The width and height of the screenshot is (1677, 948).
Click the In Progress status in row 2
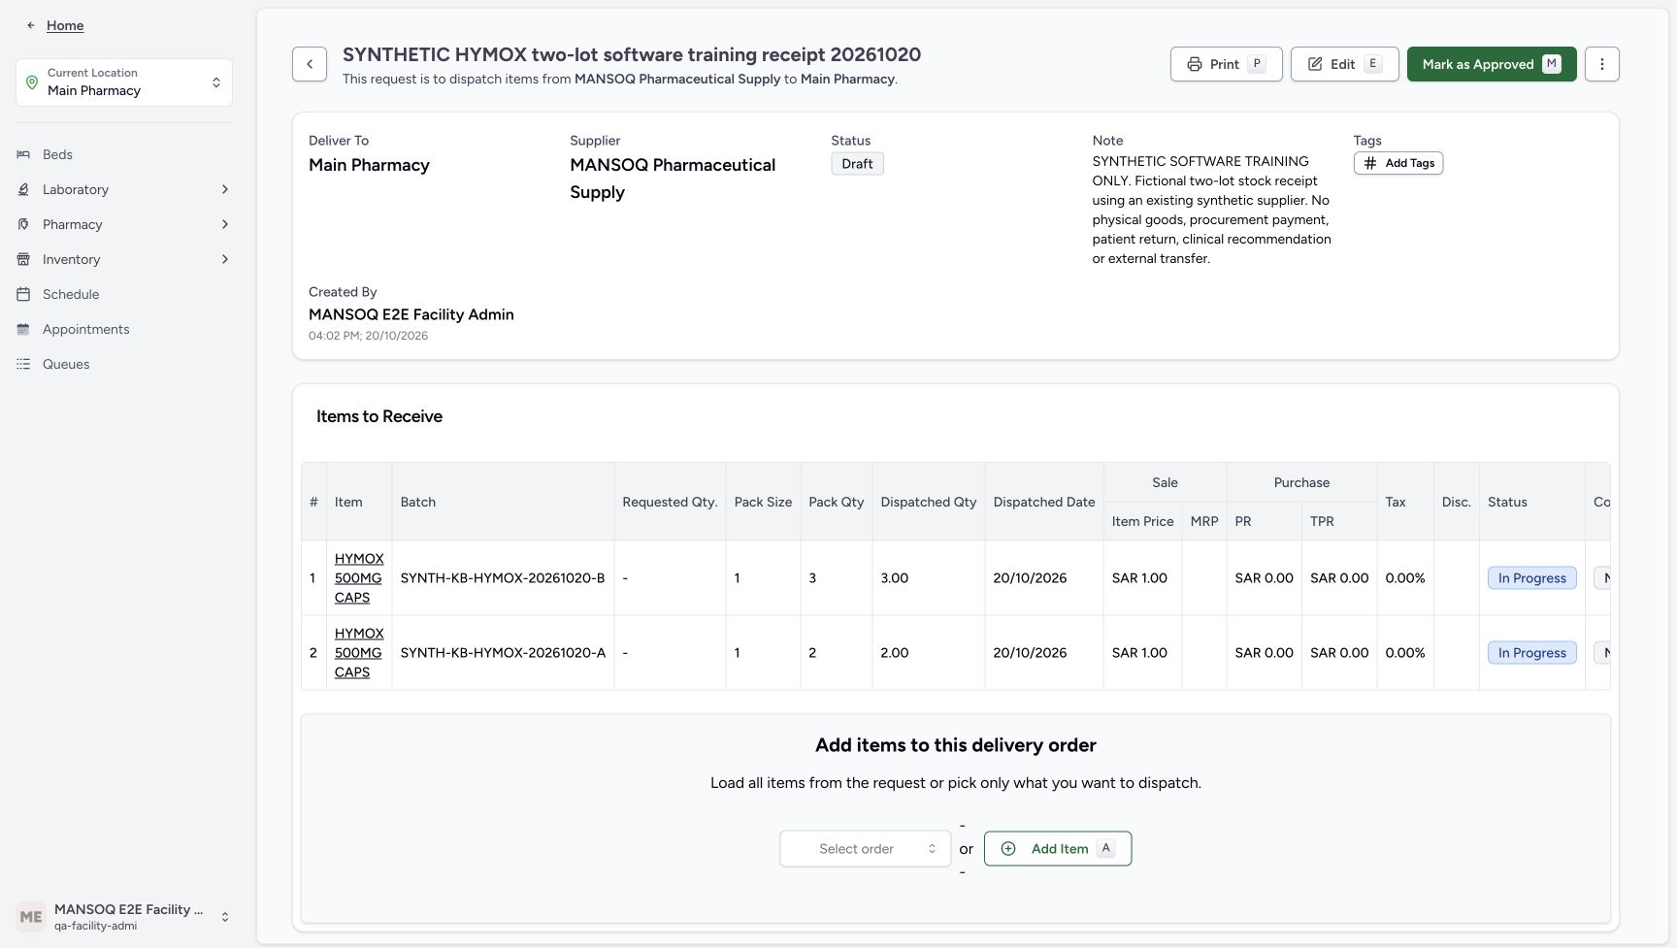pyautogui.click(x=1531, y=653)
